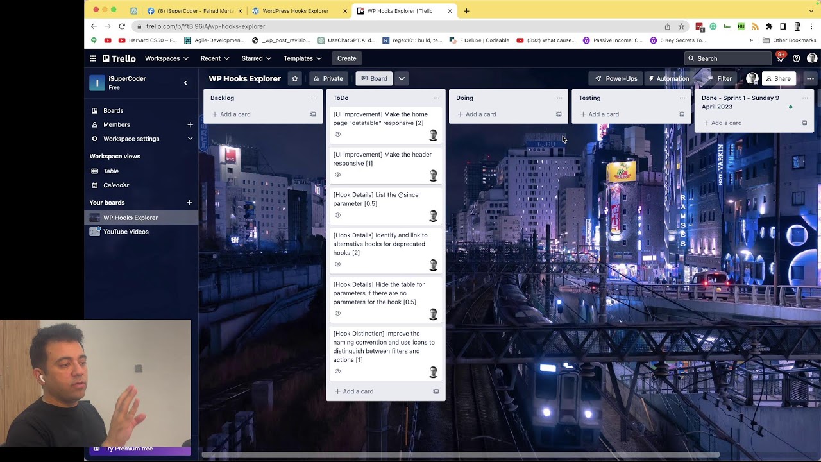Open the Calendar workspace view
This screenshot has width=821, height=462.
(x=116, y=185)
